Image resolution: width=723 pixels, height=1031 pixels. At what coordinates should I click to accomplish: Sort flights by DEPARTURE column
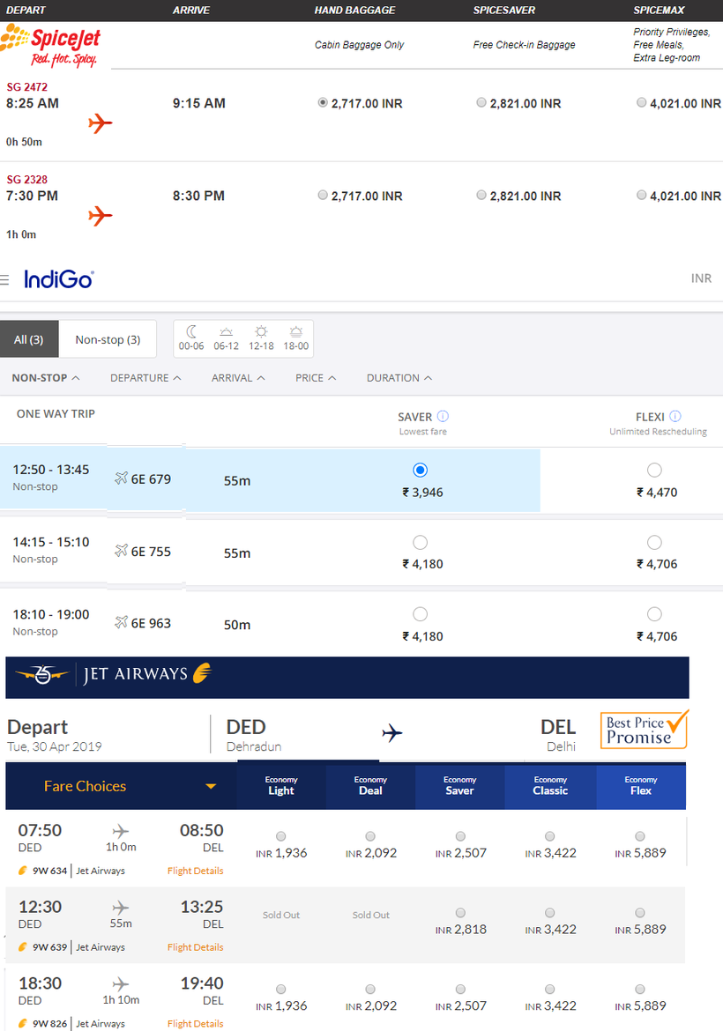pos(145,377)
